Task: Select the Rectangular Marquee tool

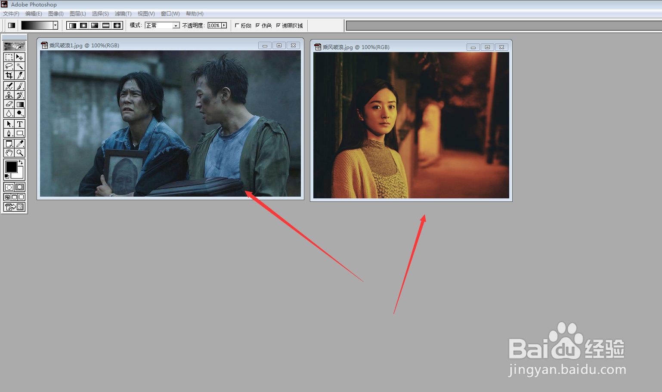Action: [x=9, y=57]
